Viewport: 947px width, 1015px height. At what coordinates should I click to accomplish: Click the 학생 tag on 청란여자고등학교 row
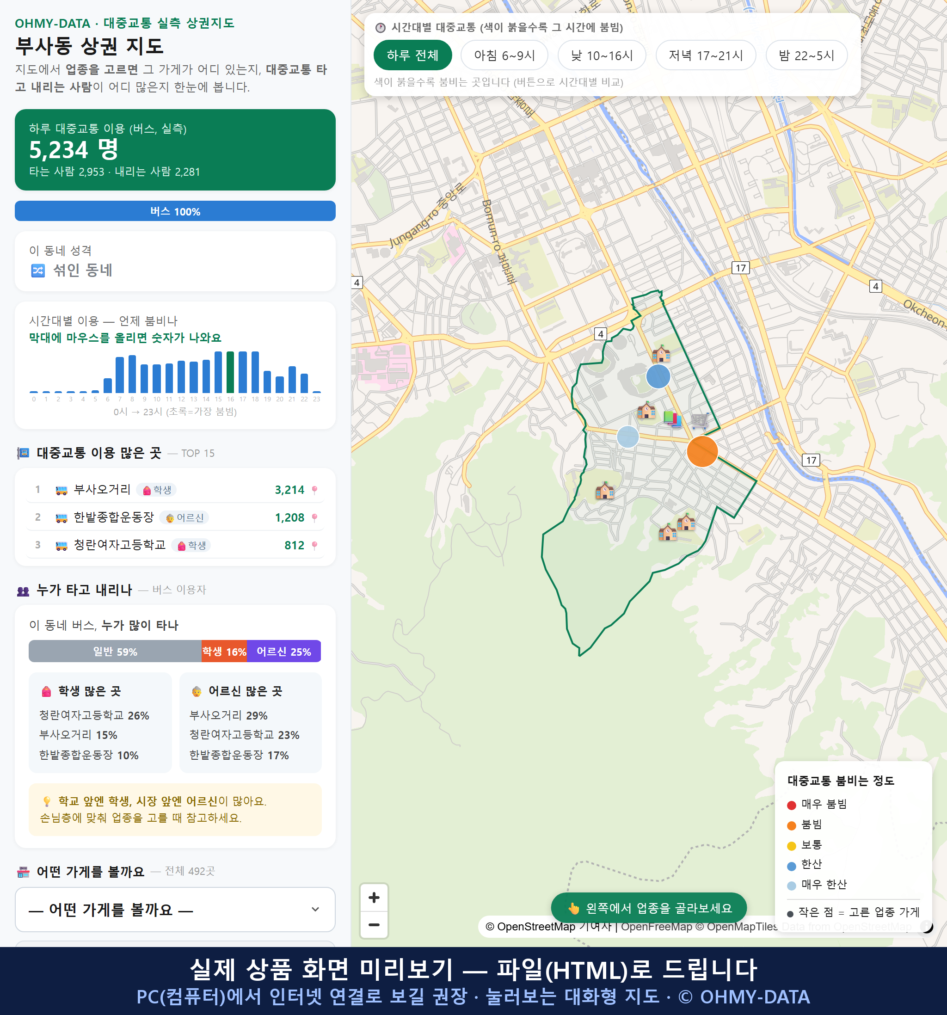pos(191,545)
